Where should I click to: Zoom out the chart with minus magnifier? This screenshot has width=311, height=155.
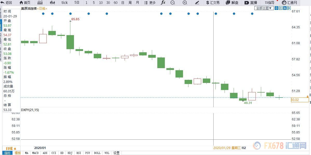coord(173,3)
